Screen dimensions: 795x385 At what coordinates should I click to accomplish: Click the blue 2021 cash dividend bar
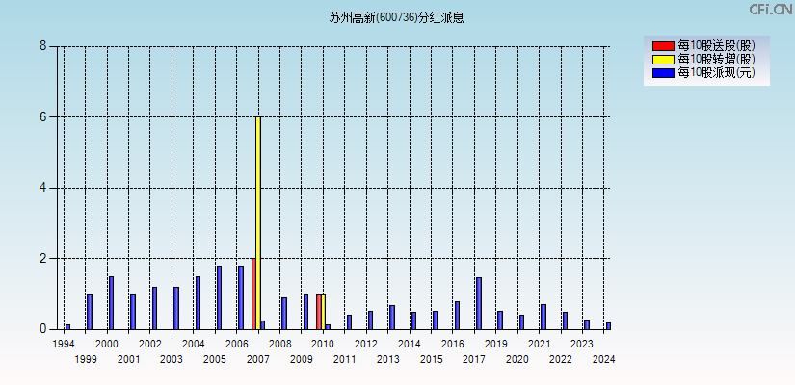pyautogui.click(x=543, y=317)
